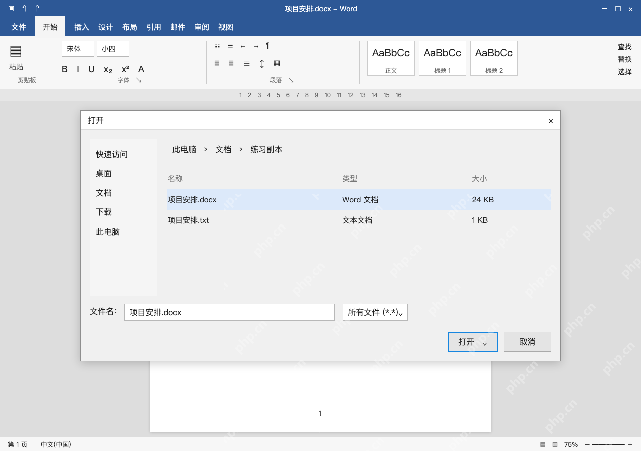Click the zoom slider track
641x451 pixels.
[x=608, y=444]
